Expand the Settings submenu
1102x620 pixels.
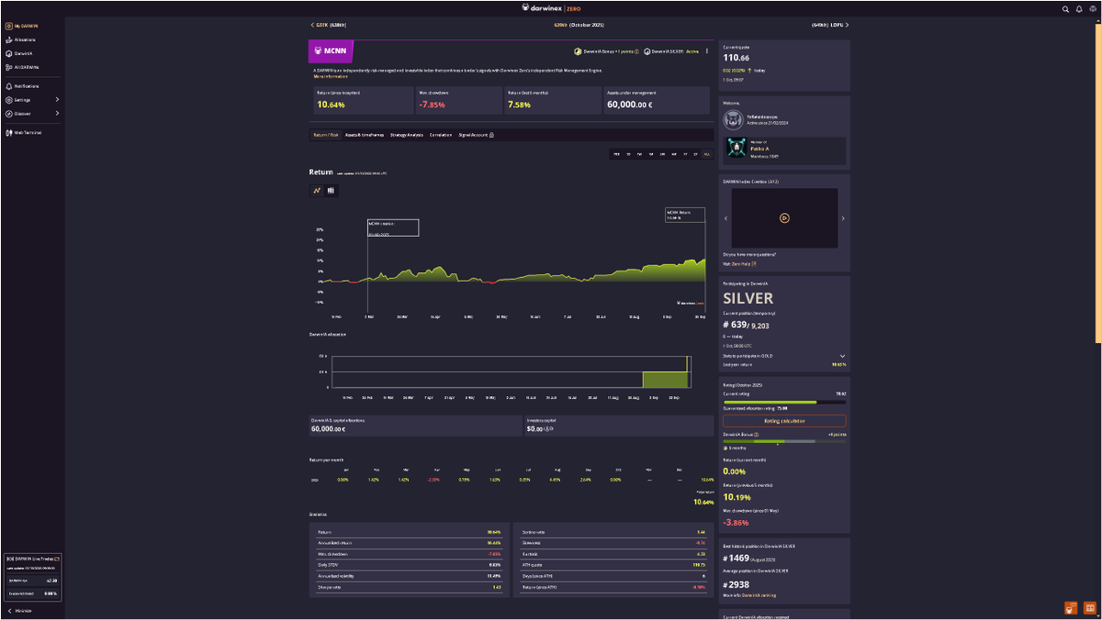click(32, 99)
